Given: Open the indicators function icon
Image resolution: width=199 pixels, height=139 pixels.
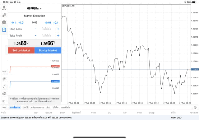Looking at the screenshot, I should 4,86.
